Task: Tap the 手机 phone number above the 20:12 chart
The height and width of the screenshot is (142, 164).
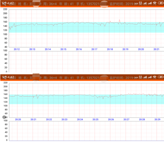Action: pyautogui.click(x=88, y=4)
